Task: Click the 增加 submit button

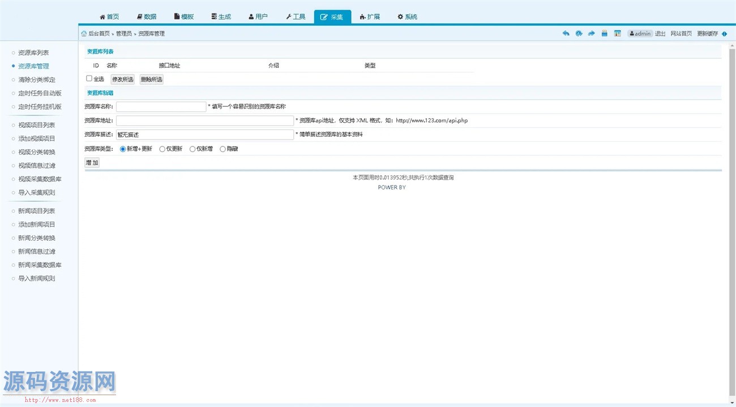Action: (x=92, y=163)
